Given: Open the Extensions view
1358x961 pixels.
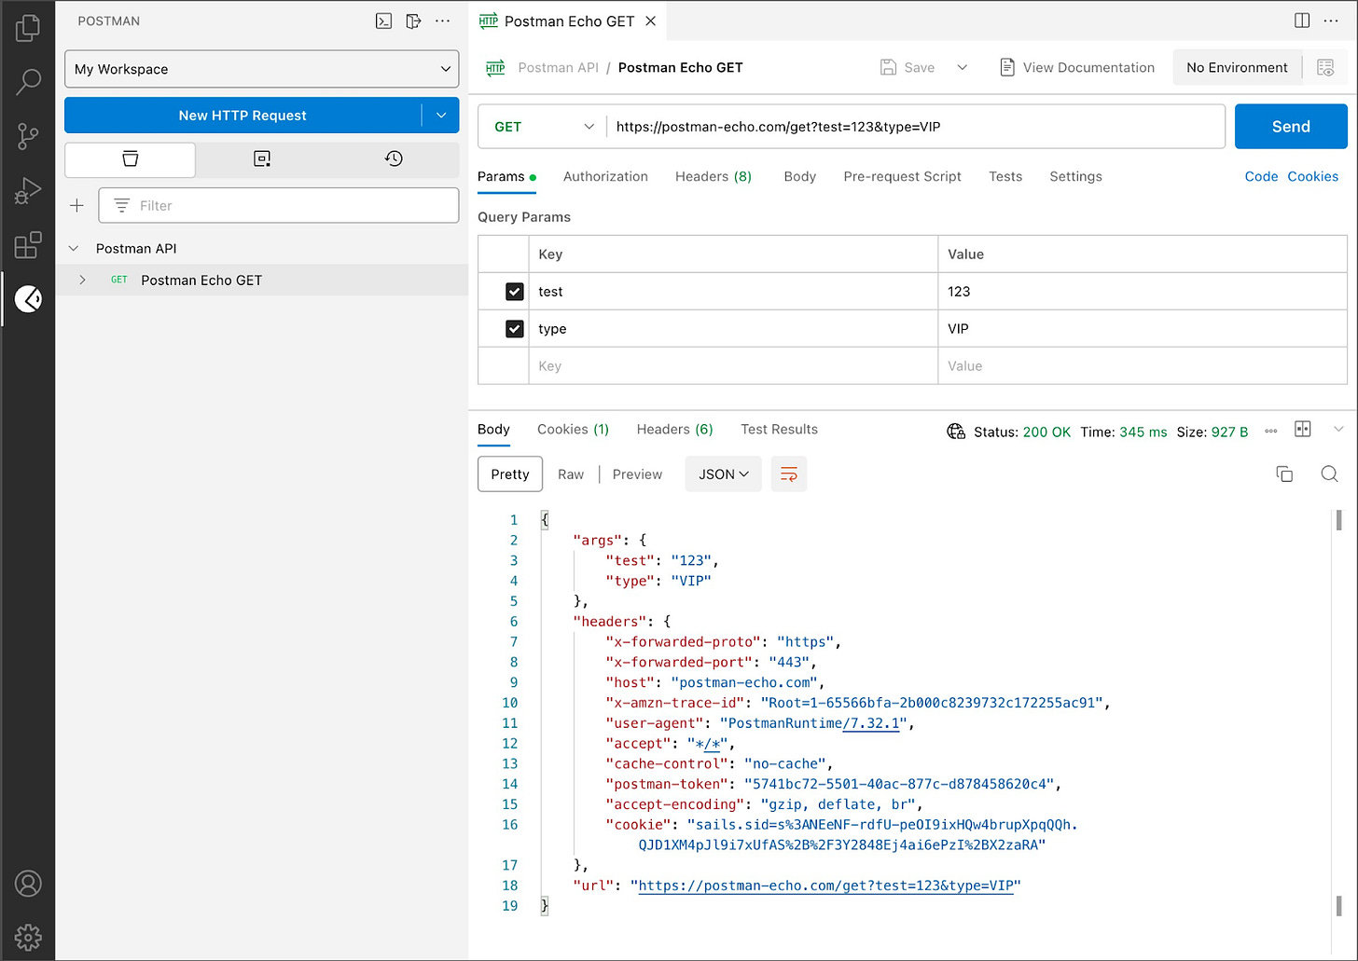Looking at the screenshot, I should [x=28, y=245].
